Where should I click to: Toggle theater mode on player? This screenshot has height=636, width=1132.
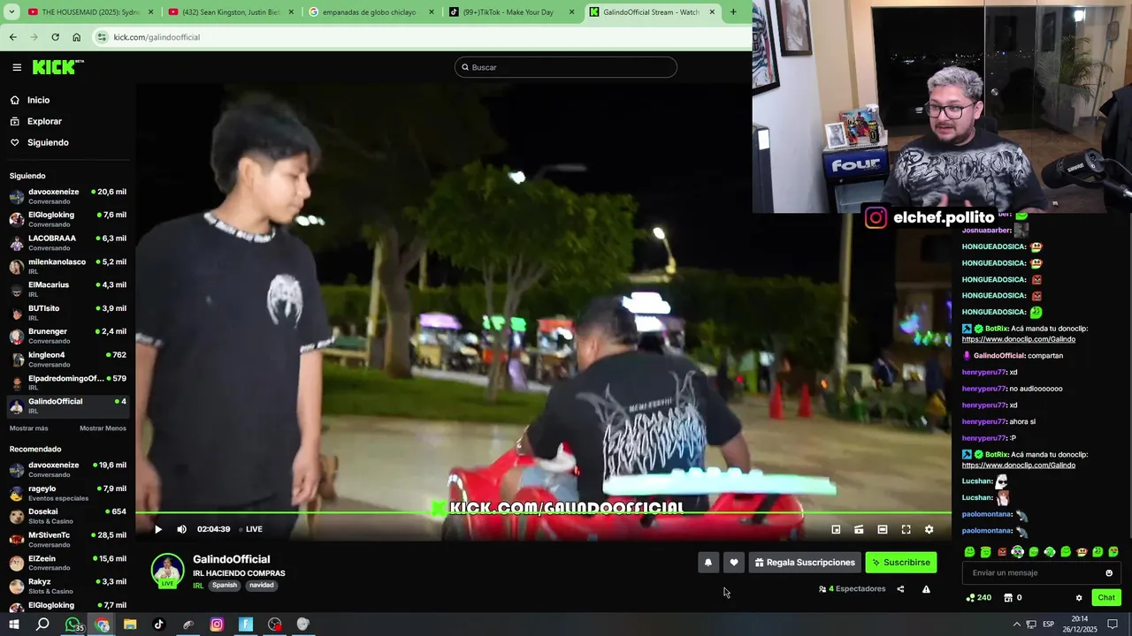pyautogui.click(x=883, y=529)
